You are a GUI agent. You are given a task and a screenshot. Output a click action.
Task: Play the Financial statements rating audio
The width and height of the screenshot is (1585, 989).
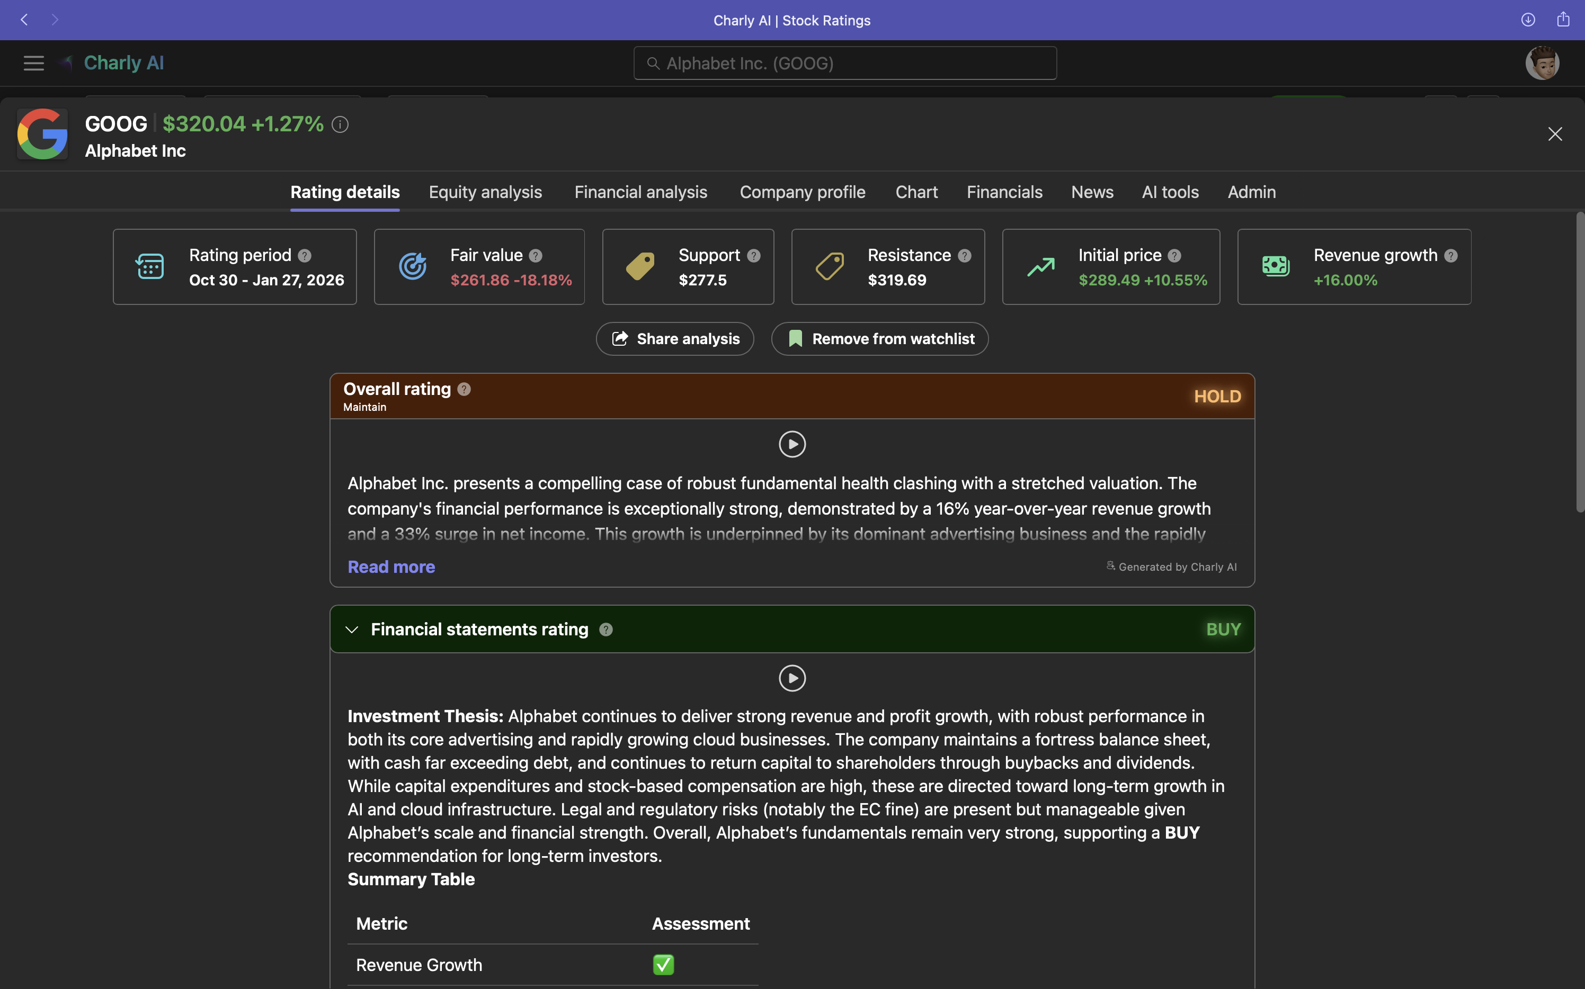tap(792, 678)
